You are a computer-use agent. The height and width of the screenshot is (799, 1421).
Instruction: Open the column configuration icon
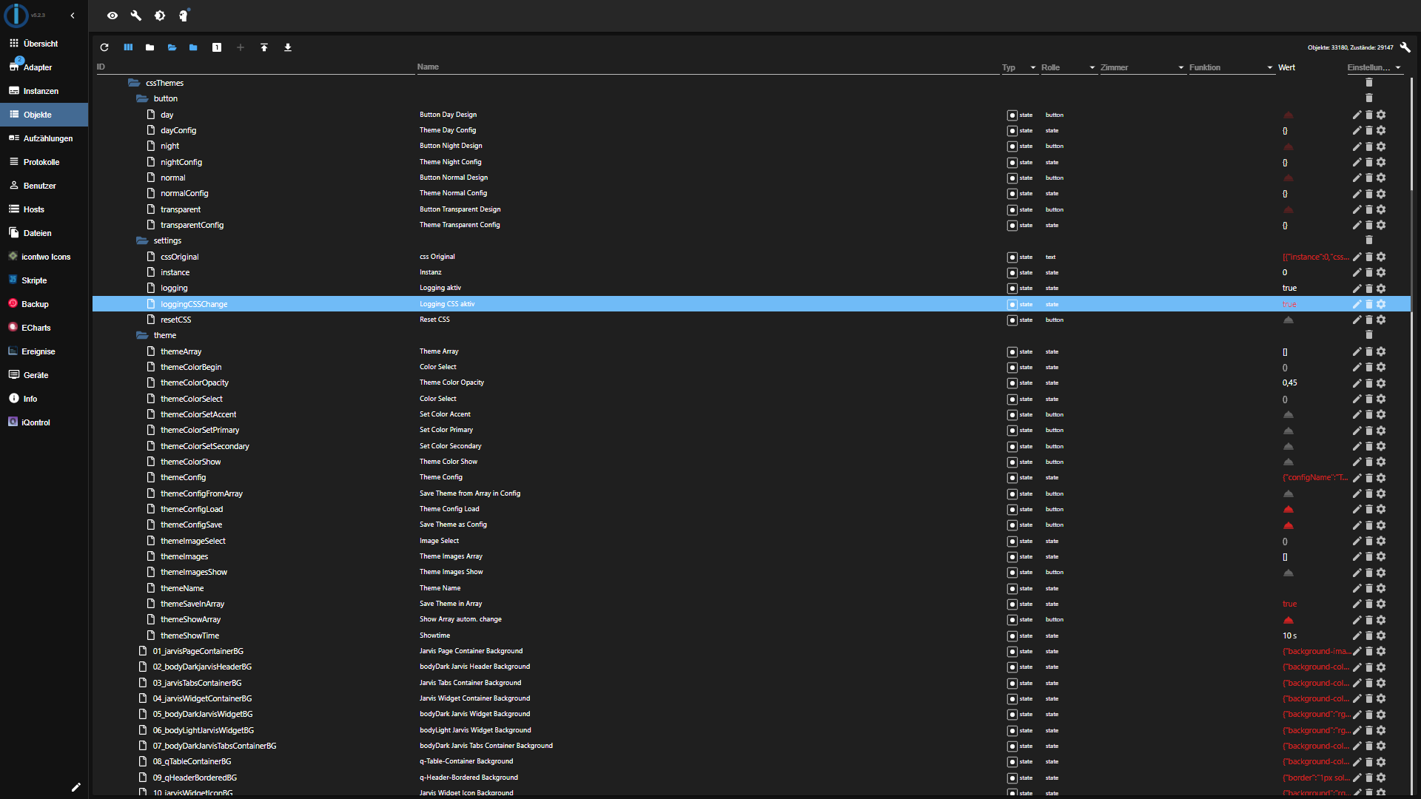(128, 47)
